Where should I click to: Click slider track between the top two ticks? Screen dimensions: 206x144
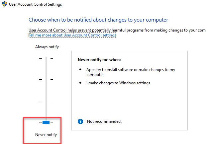(x=46, y=69)
